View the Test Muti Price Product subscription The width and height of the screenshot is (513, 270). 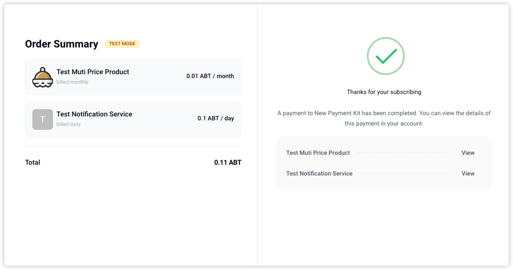pos(468,153)
